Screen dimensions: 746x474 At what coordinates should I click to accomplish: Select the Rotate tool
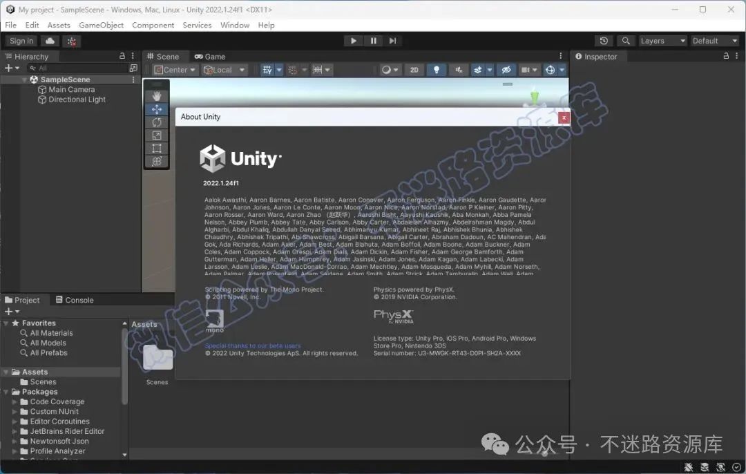[x=157, y=122]
